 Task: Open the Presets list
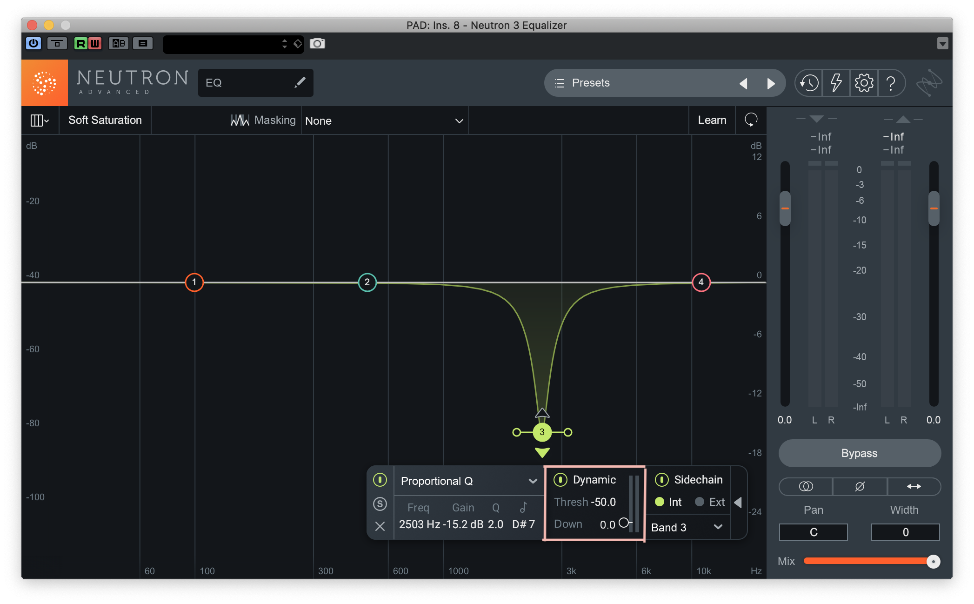click(590, 83)
